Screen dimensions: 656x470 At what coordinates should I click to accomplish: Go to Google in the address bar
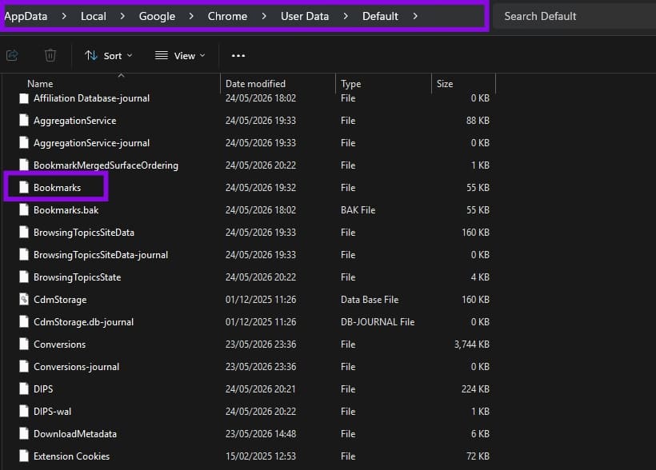[157, 16]
